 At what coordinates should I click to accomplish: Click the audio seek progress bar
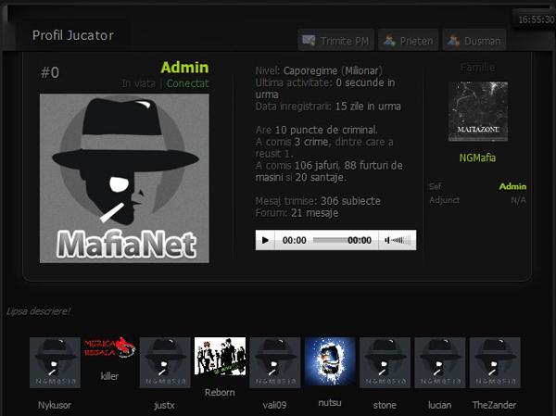tap(327, 240)
